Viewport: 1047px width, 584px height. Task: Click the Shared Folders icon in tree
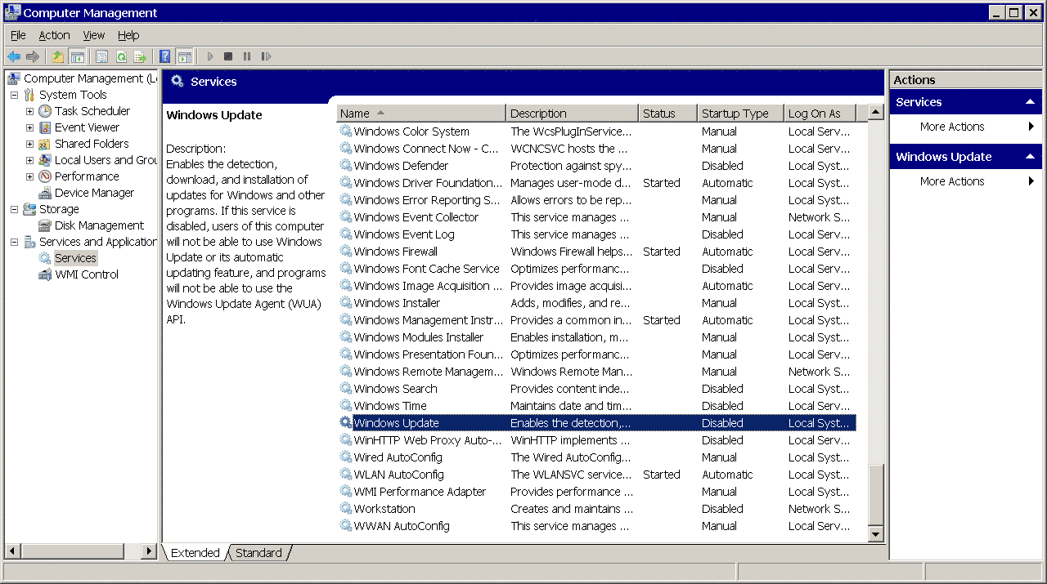[45, 144]
